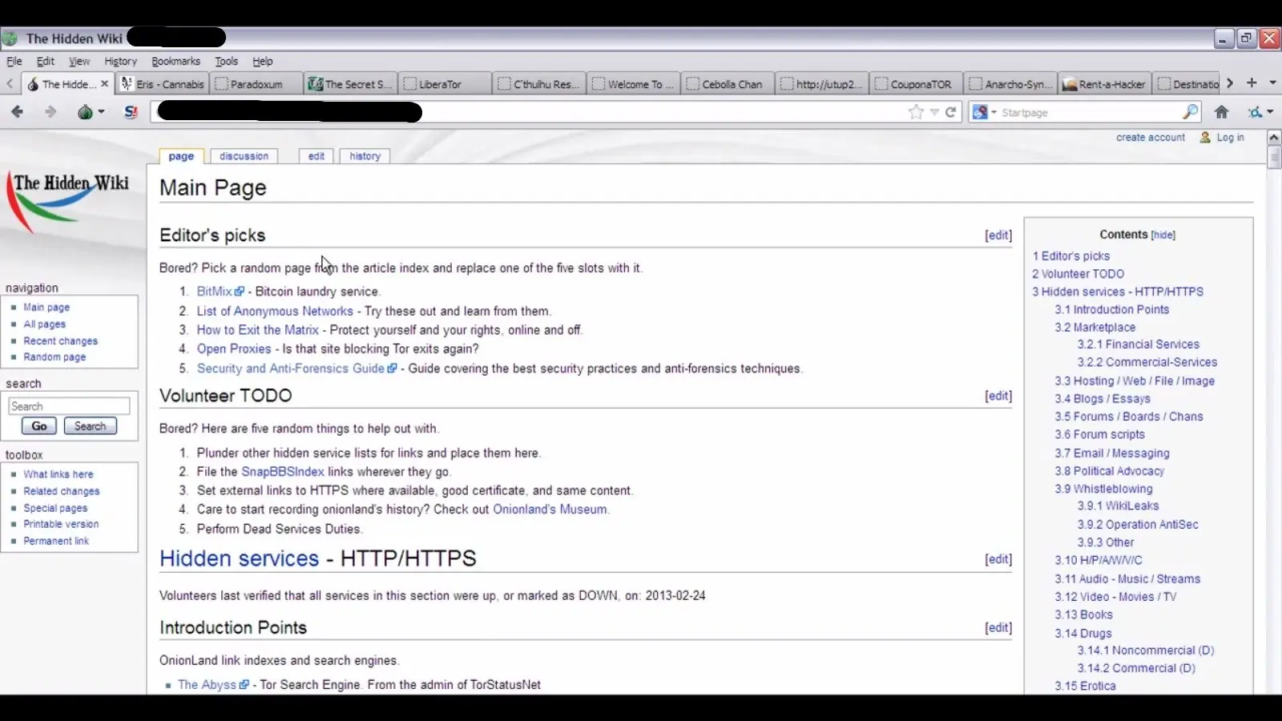The height and width of the screenshot is (721, 1282).
Task: Focus the wiki sidebar search field
Action: click(69, 406)
